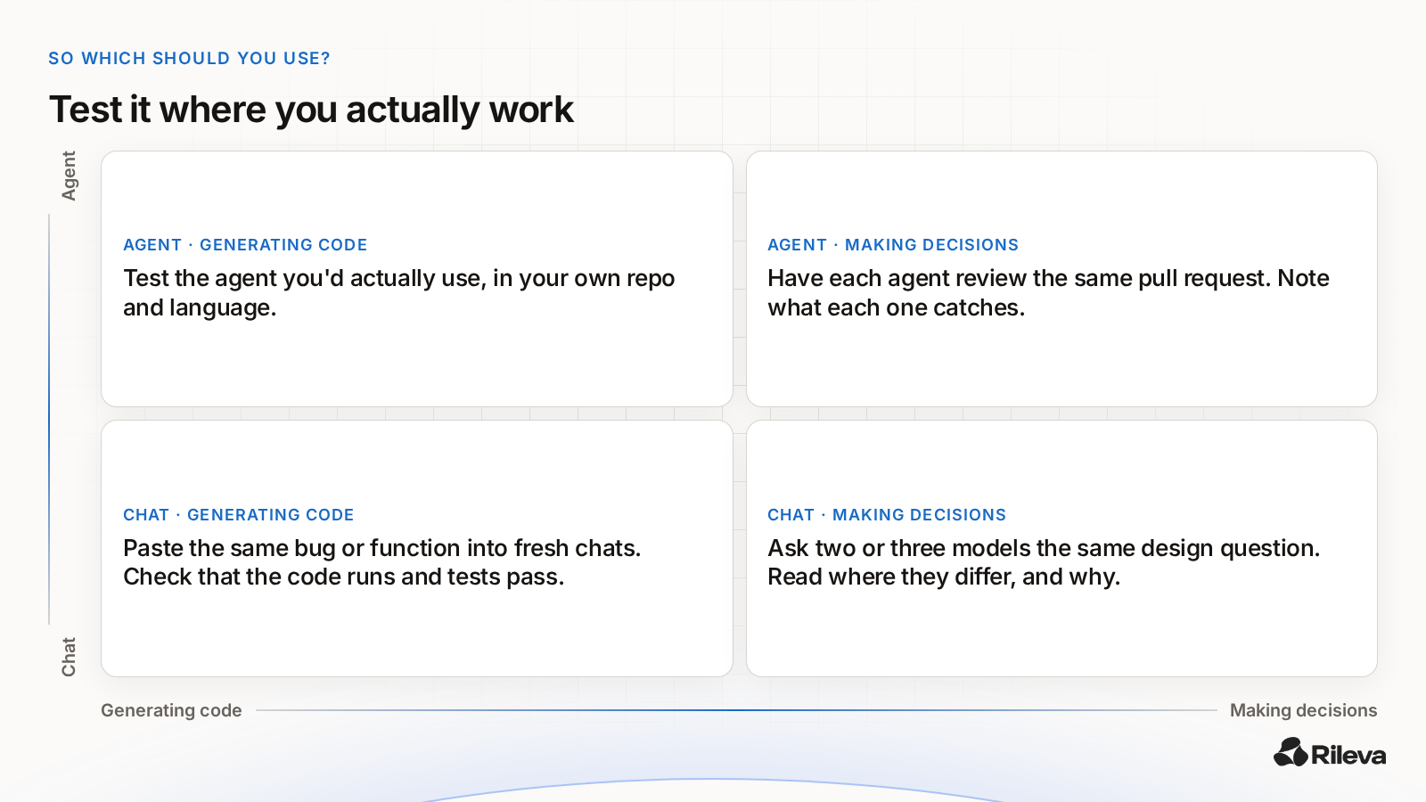Click the vertical "Agent" axis label

[x=69, y=176]
